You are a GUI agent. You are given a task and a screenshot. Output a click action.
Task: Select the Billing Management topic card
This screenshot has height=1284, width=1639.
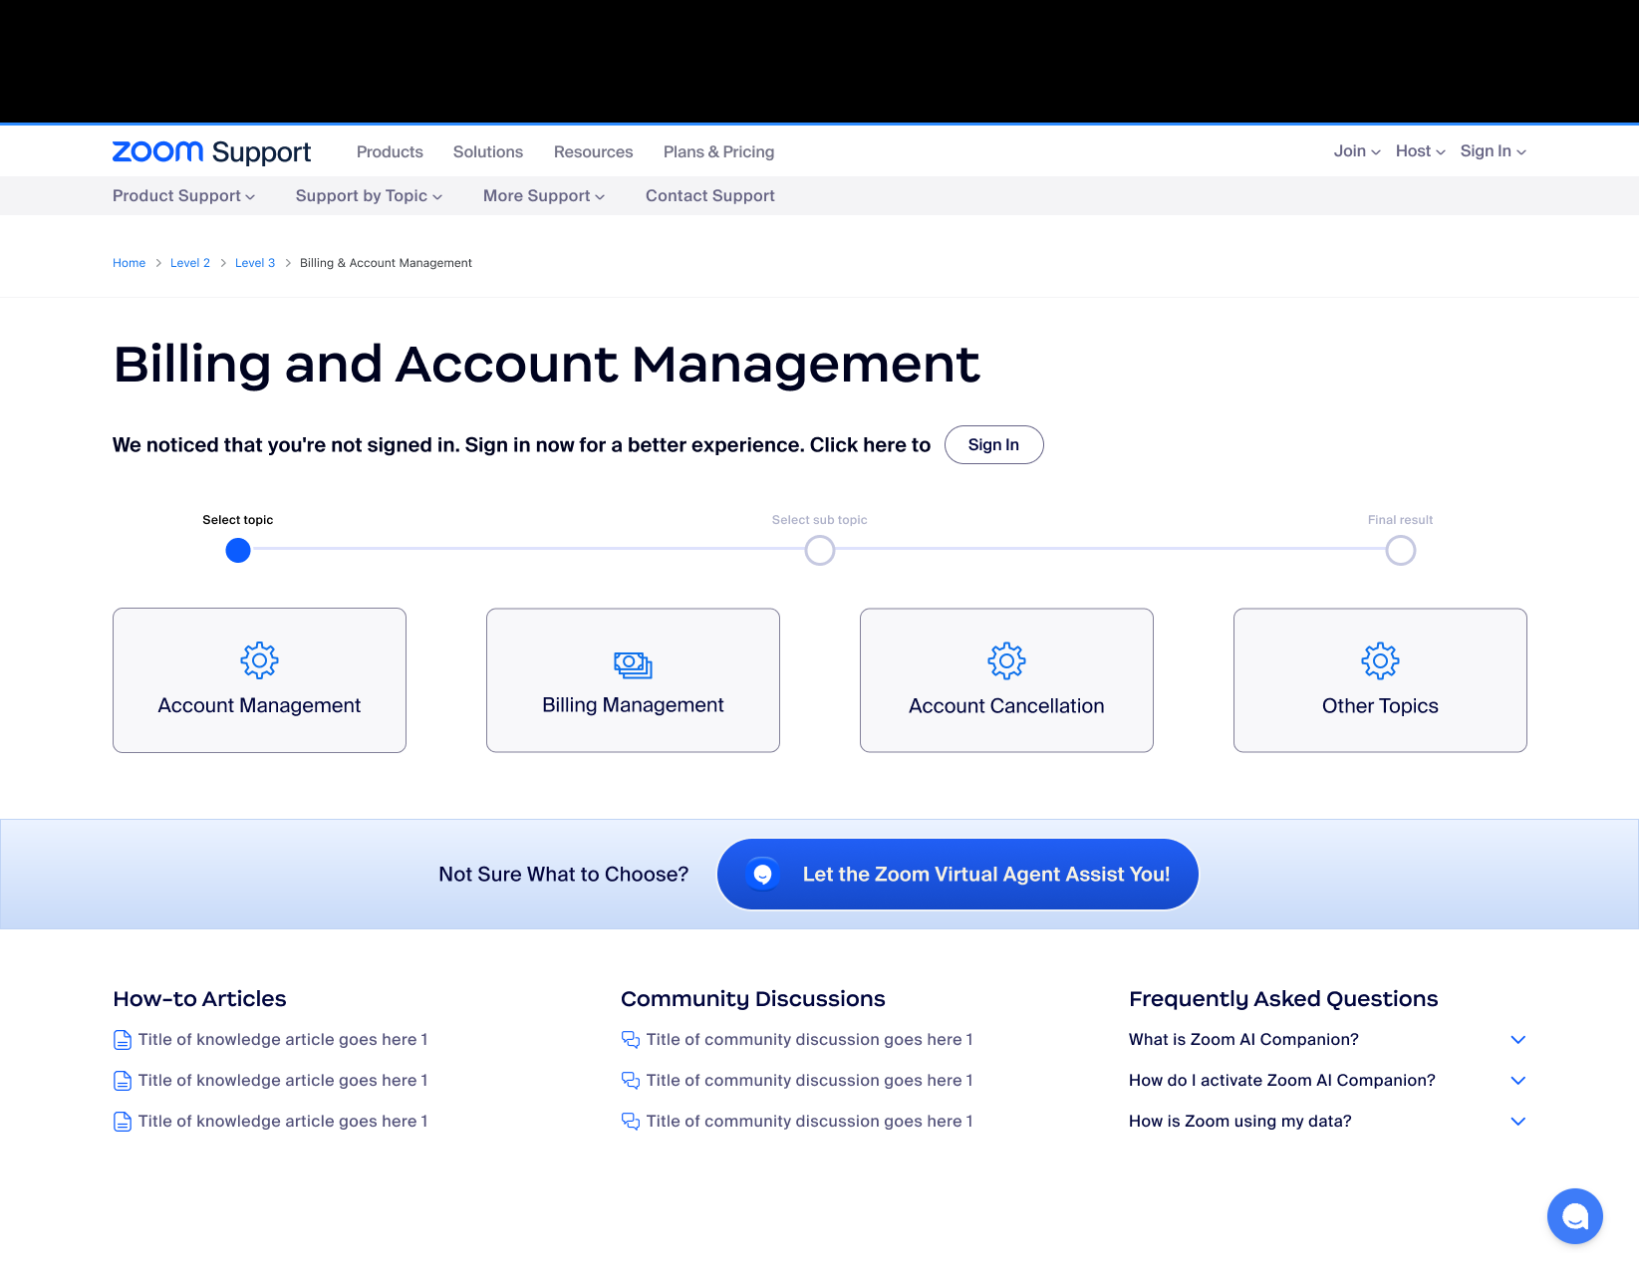tap(633, 680)
